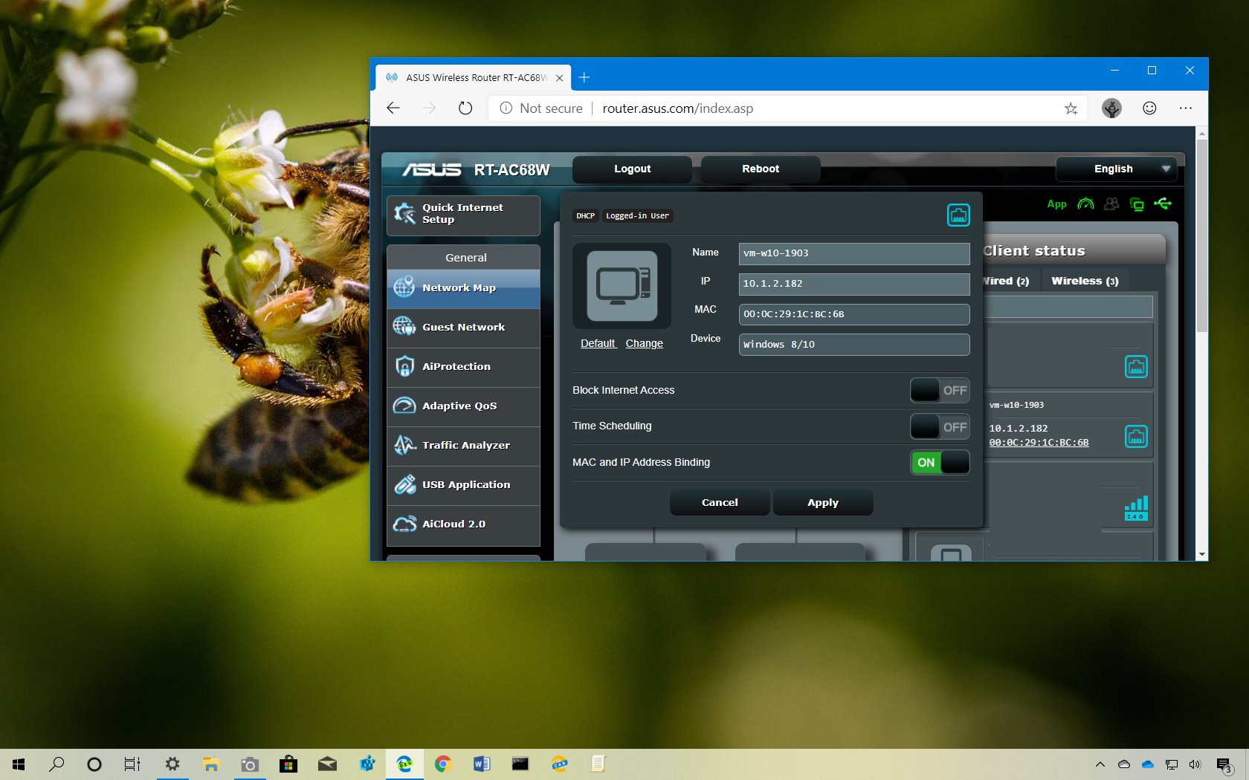Click the QoS speedometer status icon
The image size is (1249, 780).
pyautogui.click(x=1085, y=204)
